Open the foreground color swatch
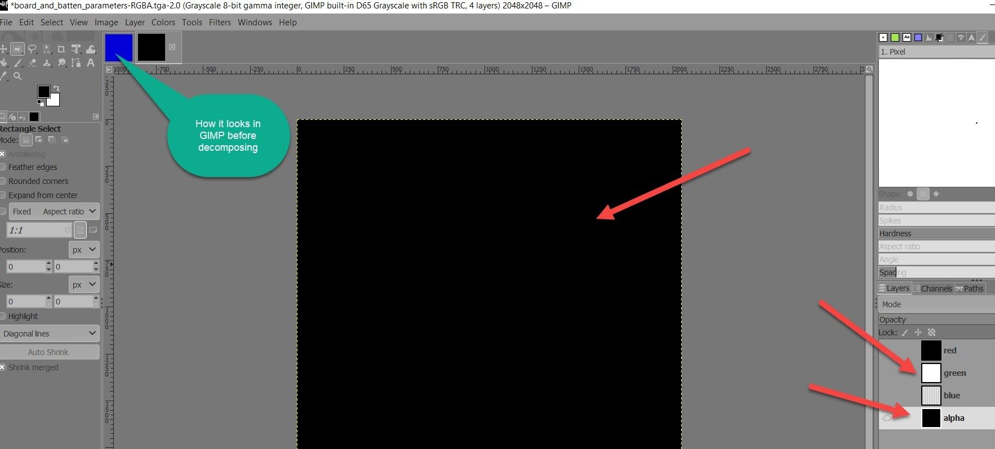The image size is (995, 449). pyautogui.click(x=43, y=91)
